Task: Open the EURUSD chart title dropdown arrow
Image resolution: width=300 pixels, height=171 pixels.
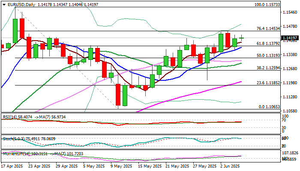Action: coord(4,5)
